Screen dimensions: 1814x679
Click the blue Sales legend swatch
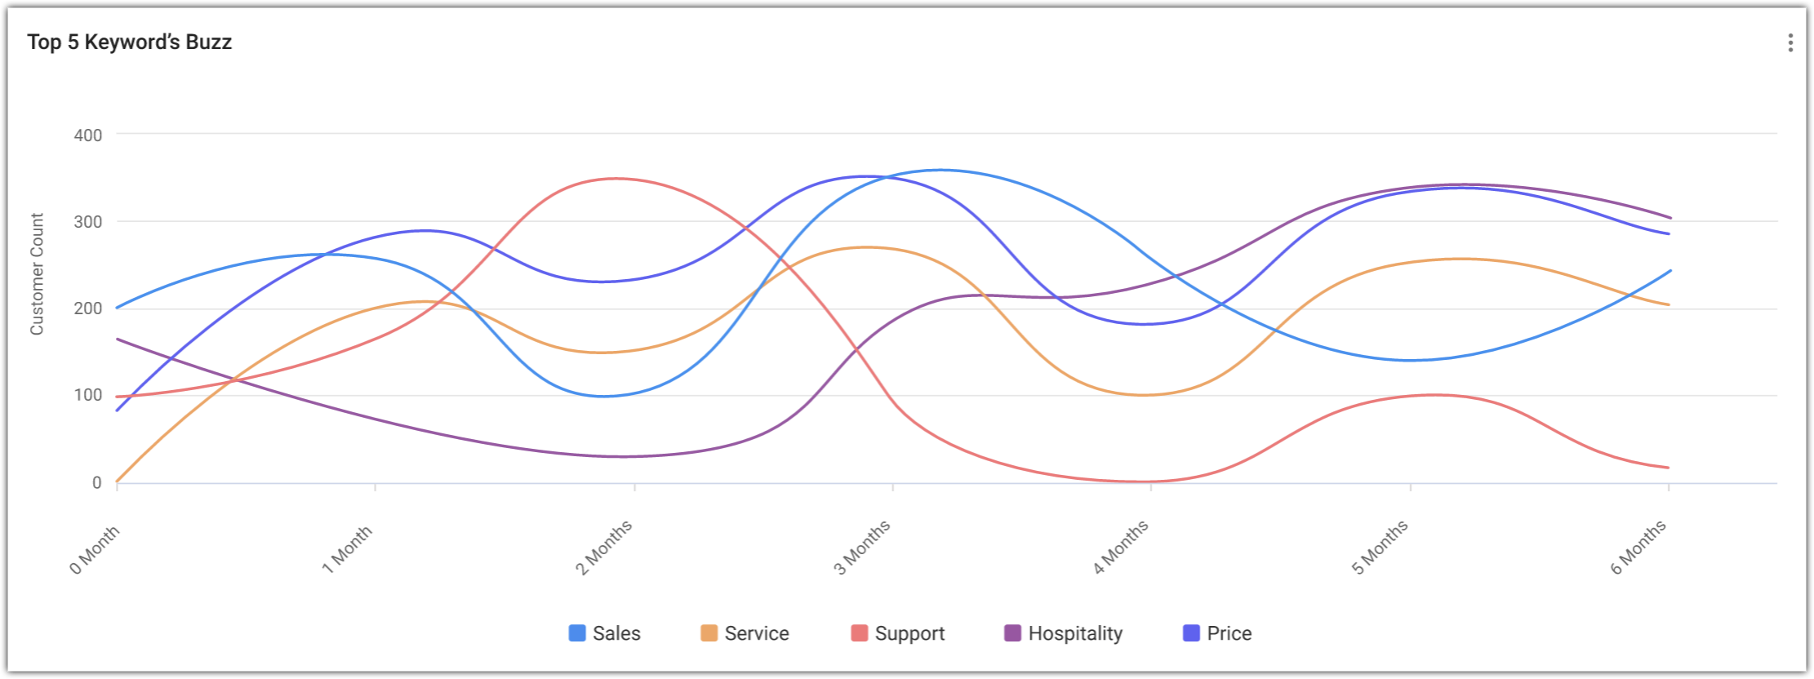pyautogui.click(x=577, y=633)
